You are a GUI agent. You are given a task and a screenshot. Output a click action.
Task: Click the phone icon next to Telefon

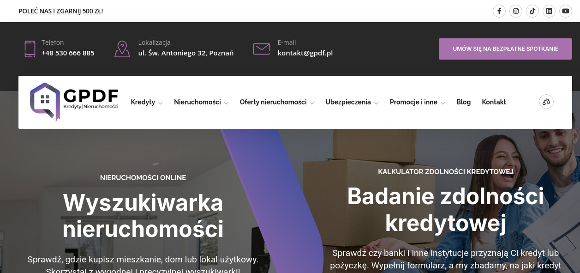pos(30,49)
